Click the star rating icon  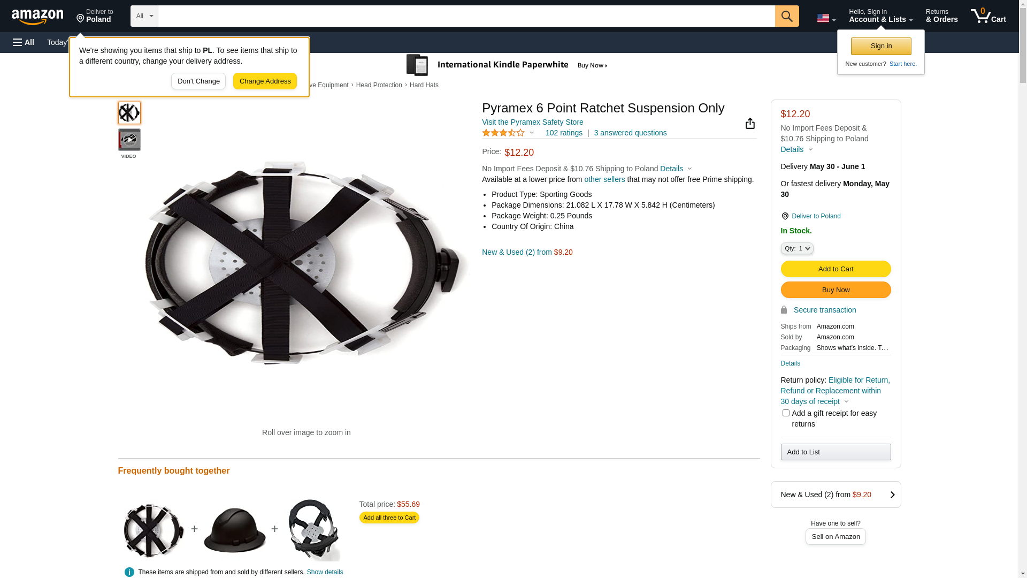503,133
